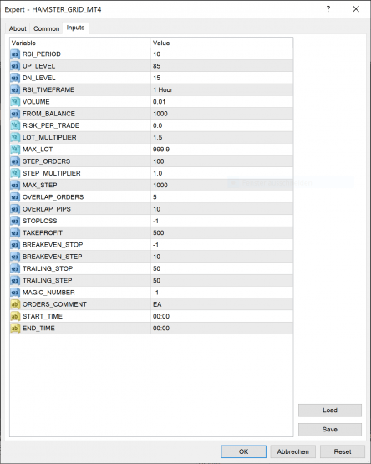Click the STOPLOSS row icon

coord(15,221)
